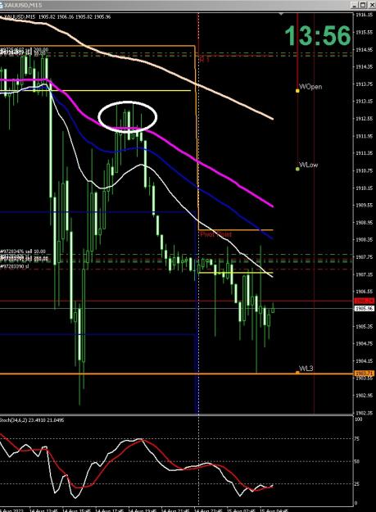The height and width of the screenshot is (512, 376).
Task: Click 1913.75 on the price scale
Action: (365, 84)
